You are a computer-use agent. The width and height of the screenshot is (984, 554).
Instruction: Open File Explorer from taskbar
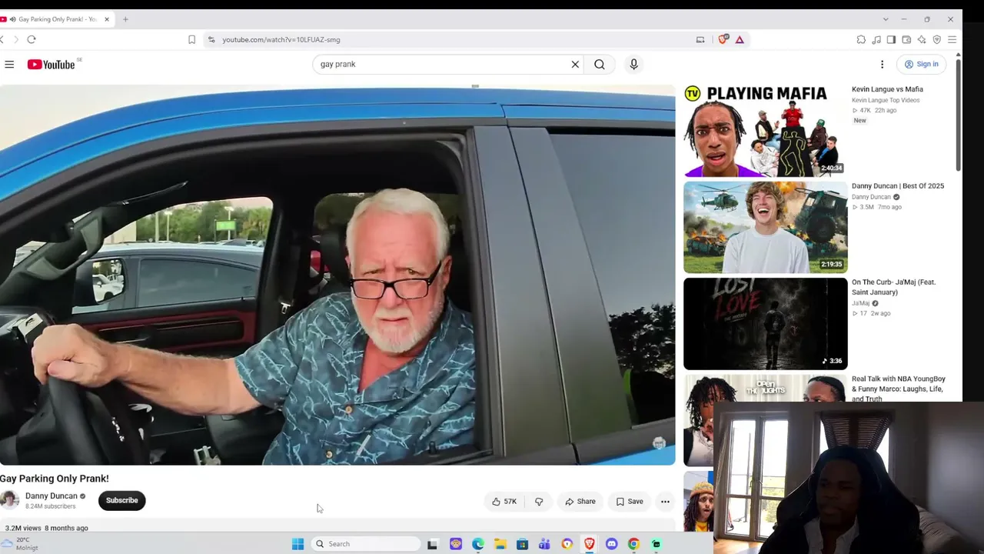pos(500,544)
